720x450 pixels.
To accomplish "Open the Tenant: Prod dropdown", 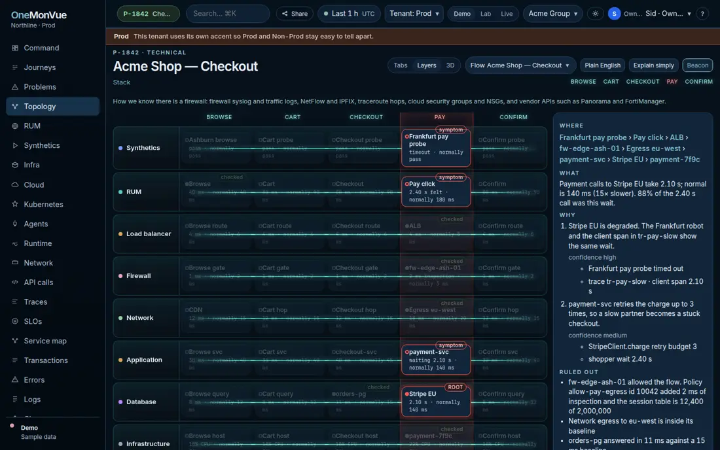I will 414,14.
